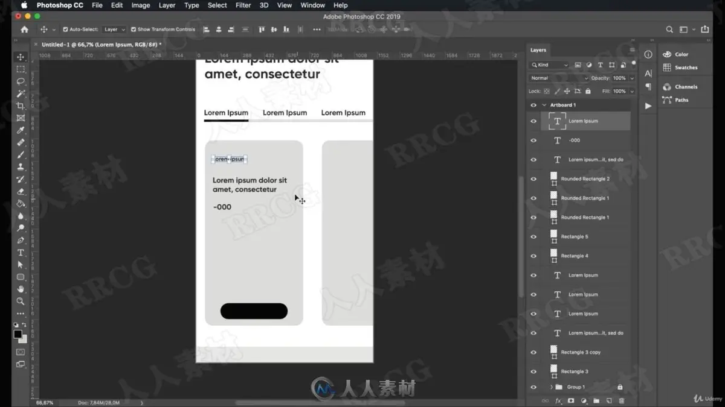
Task: Click the foreground color swatch
Action: coord(18,333)
